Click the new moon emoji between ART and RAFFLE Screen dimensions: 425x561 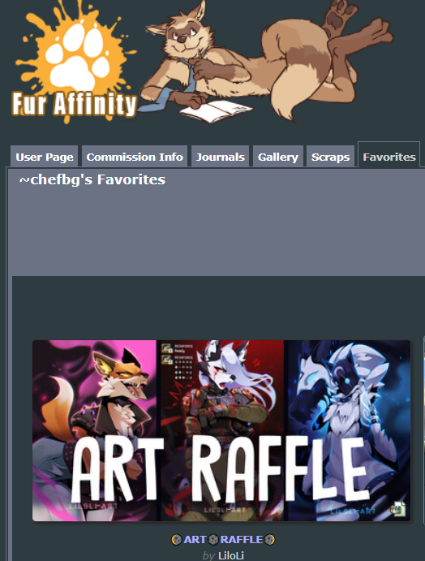(213, 539)
